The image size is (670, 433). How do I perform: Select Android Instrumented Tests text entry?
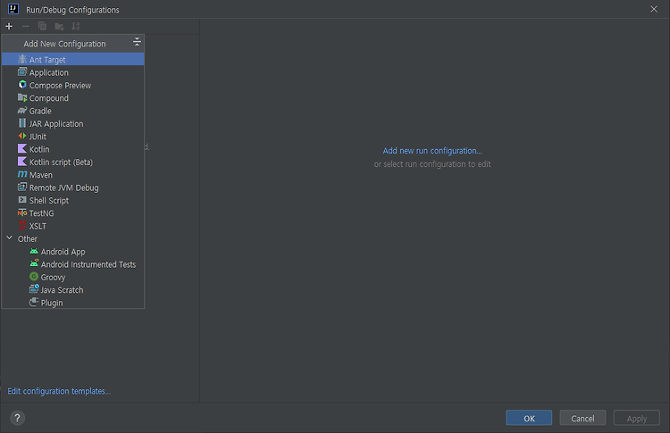click(x=88, y=264)
